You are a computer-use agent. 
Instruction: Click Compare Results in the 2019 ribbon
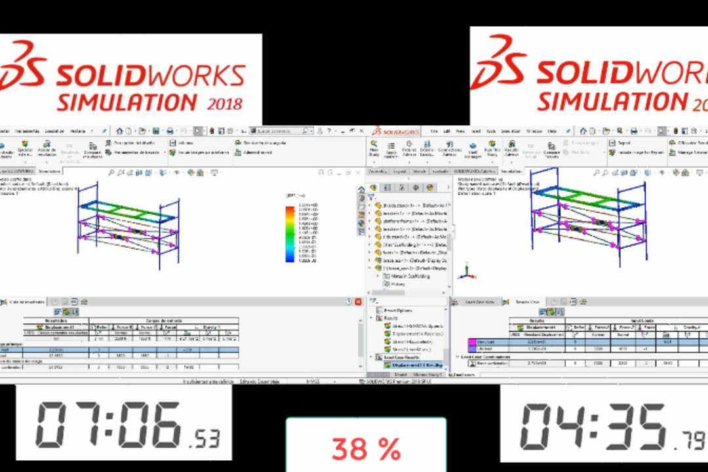(551, 150)
